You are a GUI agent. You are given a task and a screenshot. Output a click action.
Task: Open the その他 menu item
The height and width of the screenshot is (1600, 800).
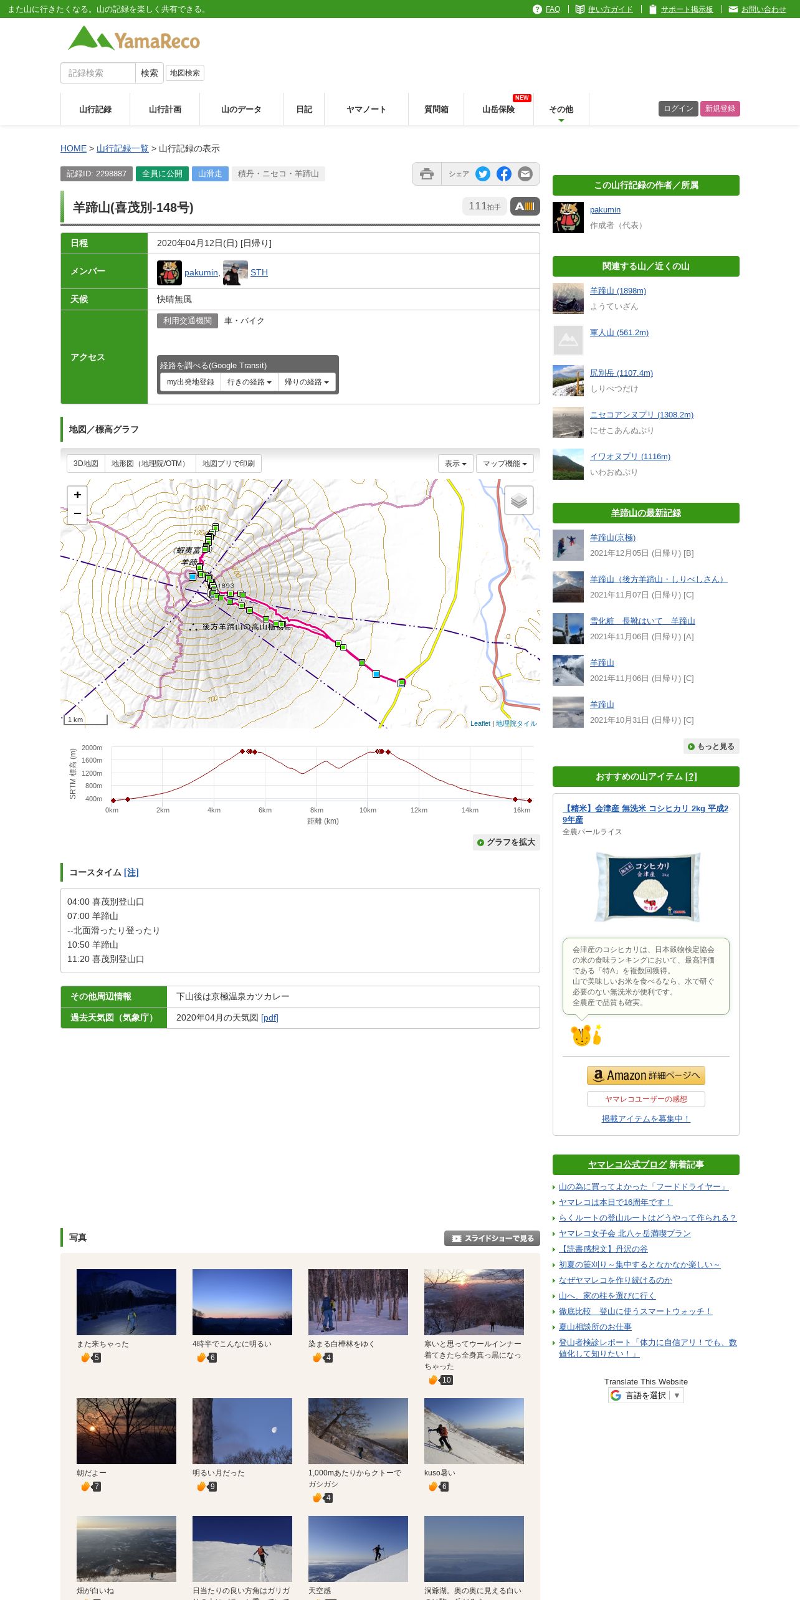(x=561, y=109)
